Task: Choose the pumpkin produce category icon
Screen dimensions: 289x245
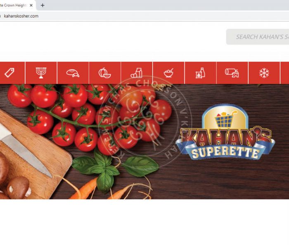Action: (x=105, y=73)
